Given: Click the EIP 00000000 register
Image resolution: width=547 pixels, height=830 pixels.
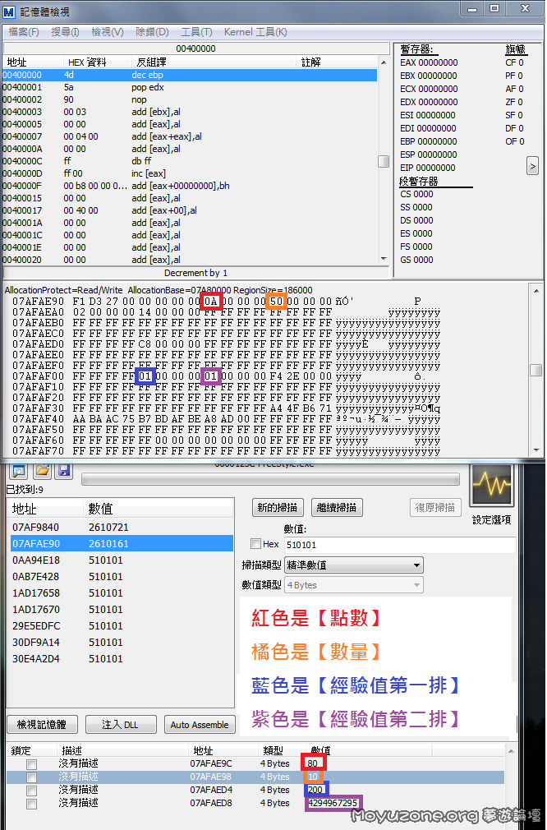Looking at the screenshot, I should pos(427,168).
